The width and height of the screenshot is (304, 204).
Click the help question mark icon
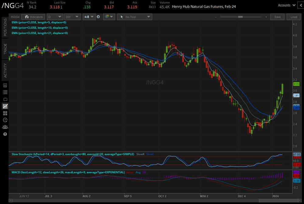[x=5, y=134]
